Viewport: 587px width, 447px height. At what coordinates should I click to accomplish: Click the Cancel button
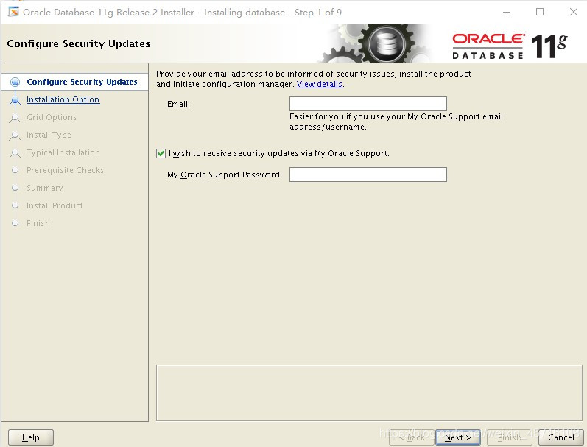pos(560,437)
